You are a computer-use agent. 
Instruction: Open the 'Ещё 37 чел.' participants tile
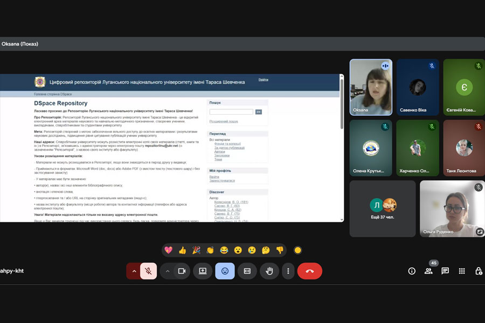pos(383,209)
